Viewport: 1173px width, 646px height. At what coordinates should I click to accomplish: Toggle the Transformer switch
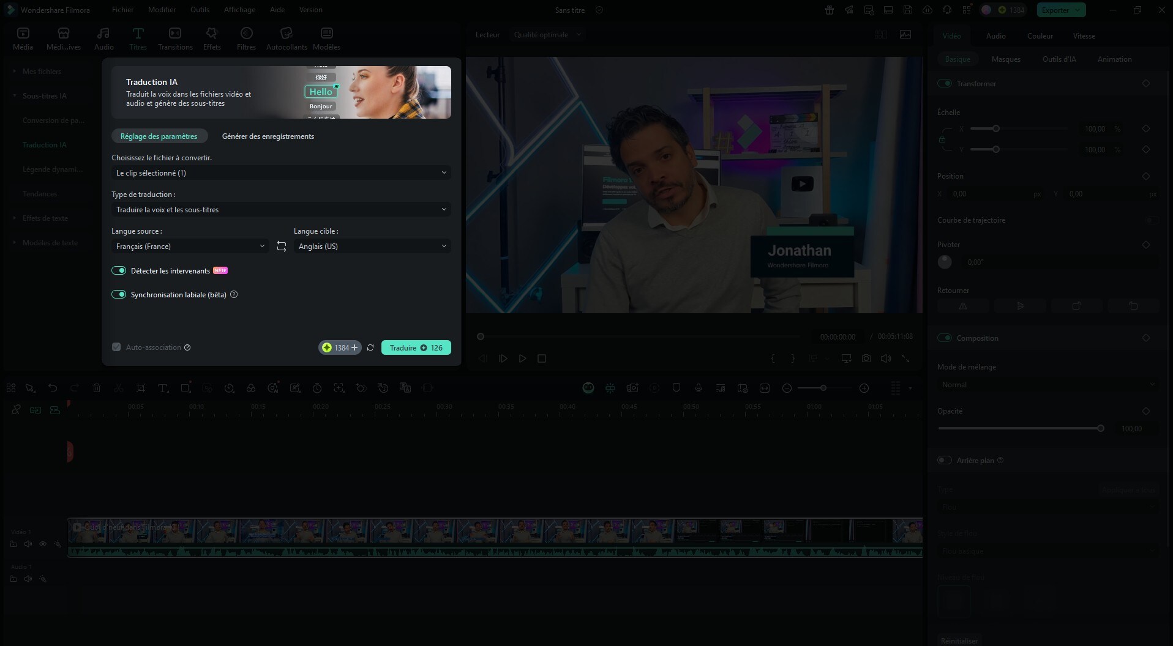(x=945, y=83)
